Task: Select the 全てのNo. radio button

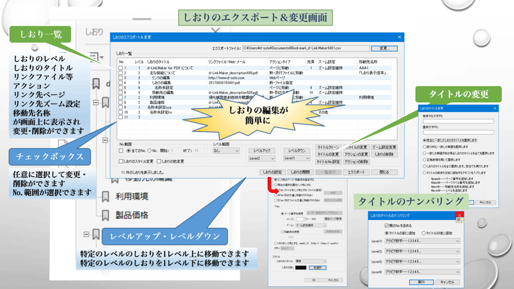Action: coord(129,150)
